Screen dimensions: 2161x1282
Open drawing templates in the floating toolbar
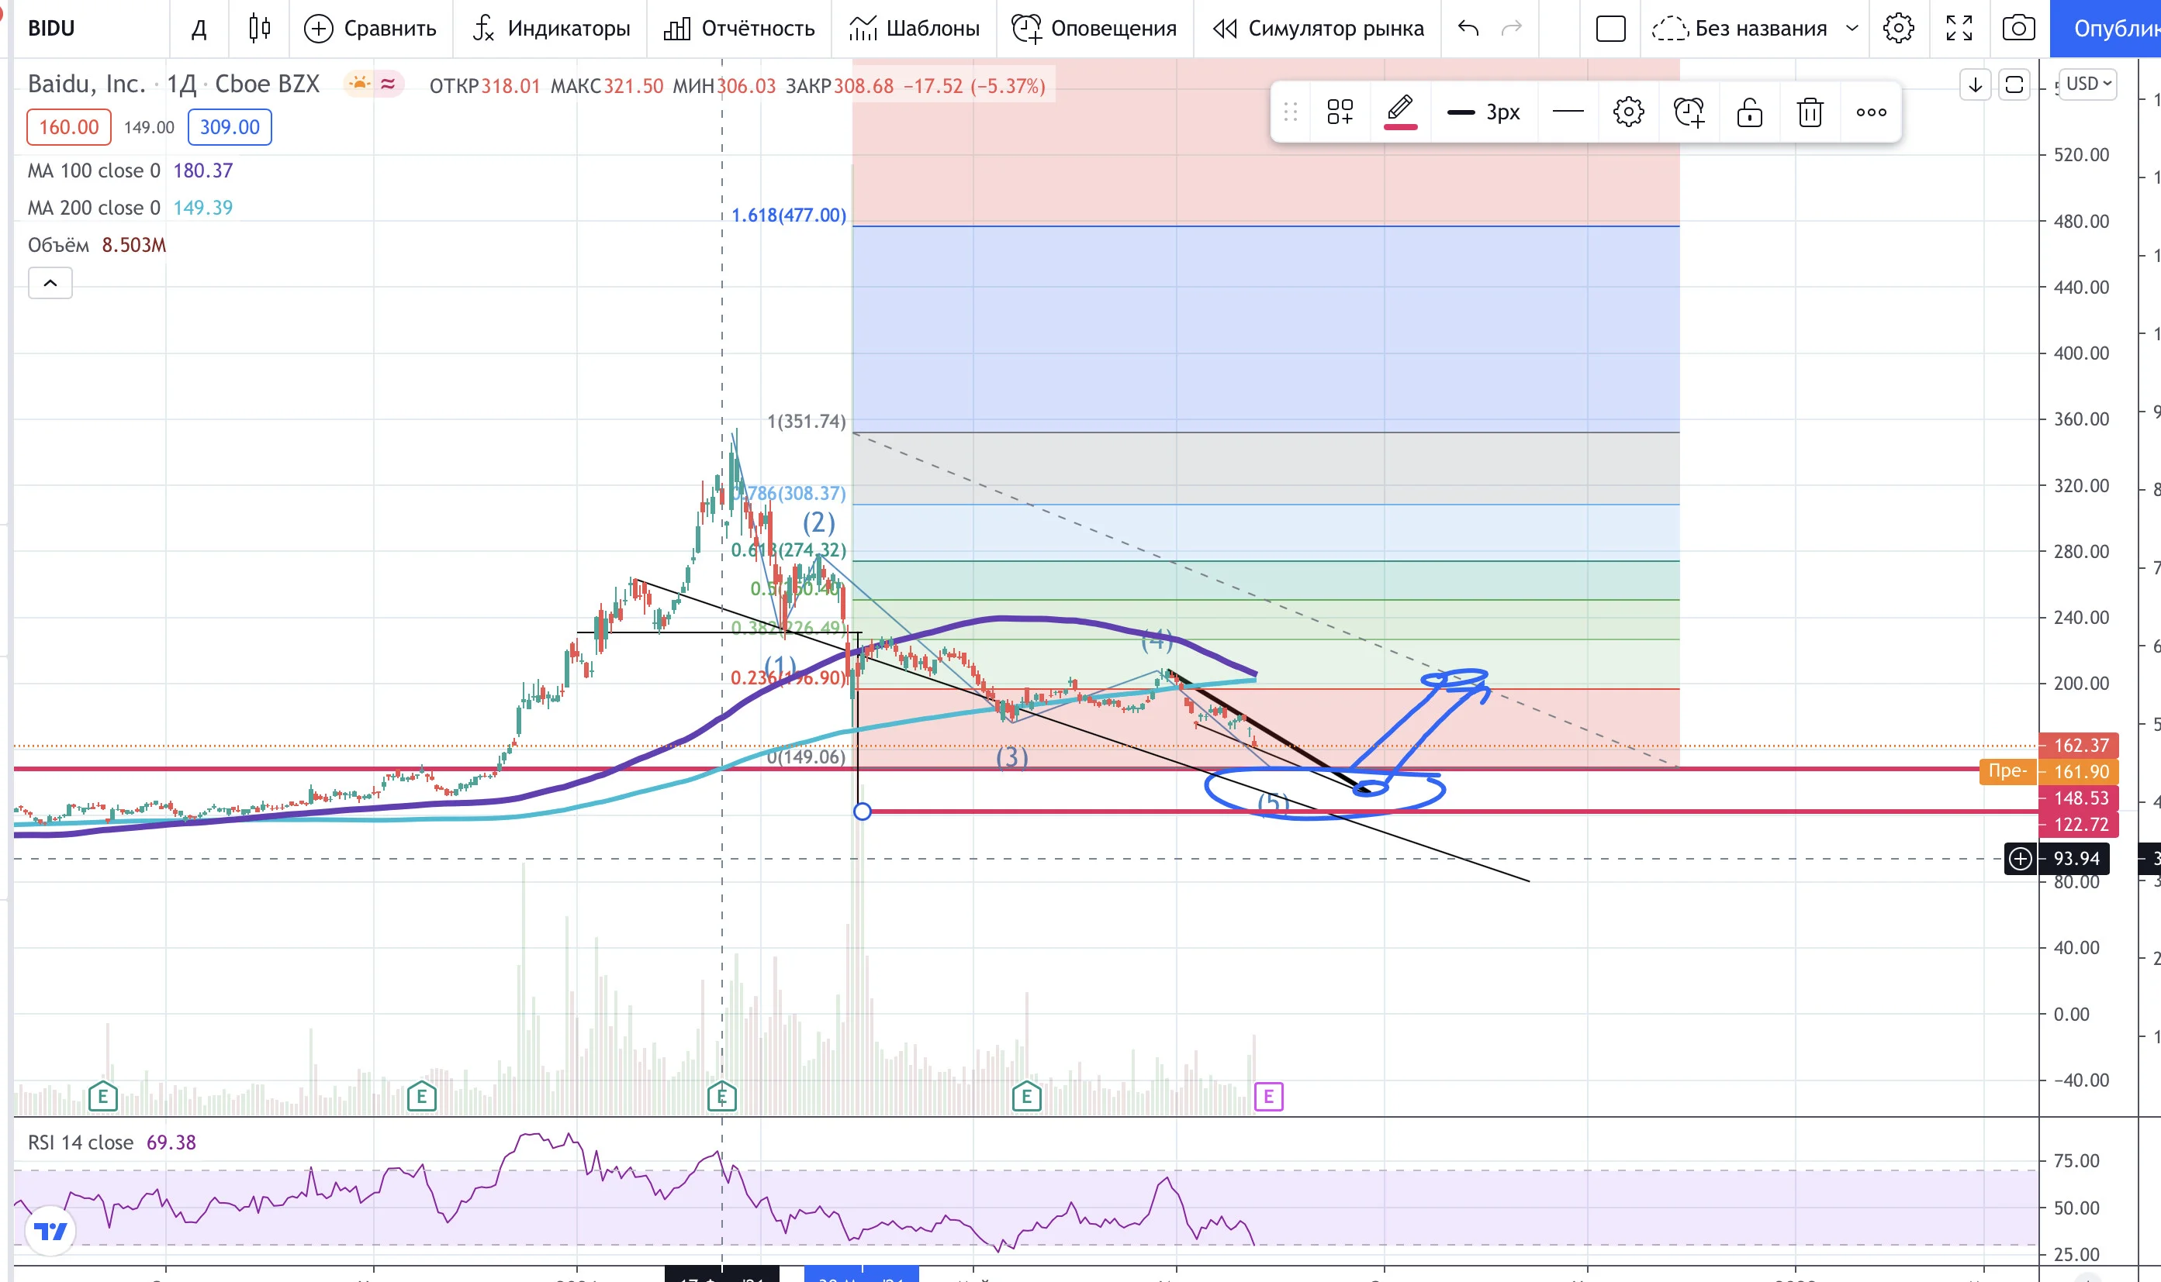tap(1340, 112)
